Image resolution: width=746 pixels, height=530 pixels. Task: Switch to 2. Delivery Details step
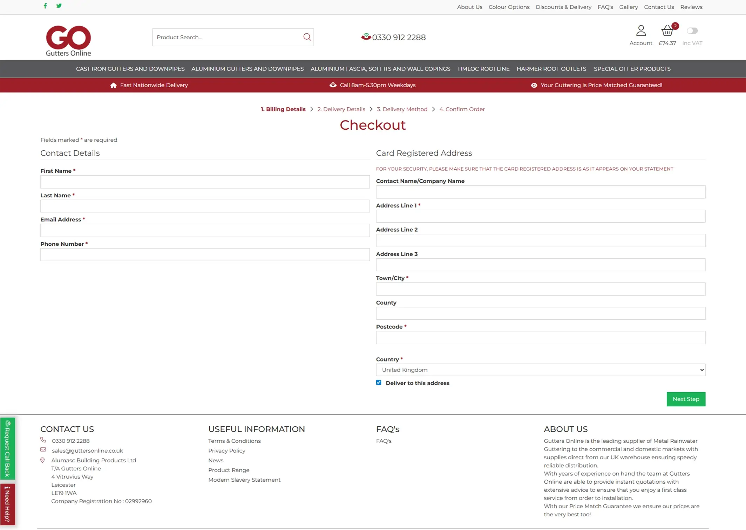point(341,109)
